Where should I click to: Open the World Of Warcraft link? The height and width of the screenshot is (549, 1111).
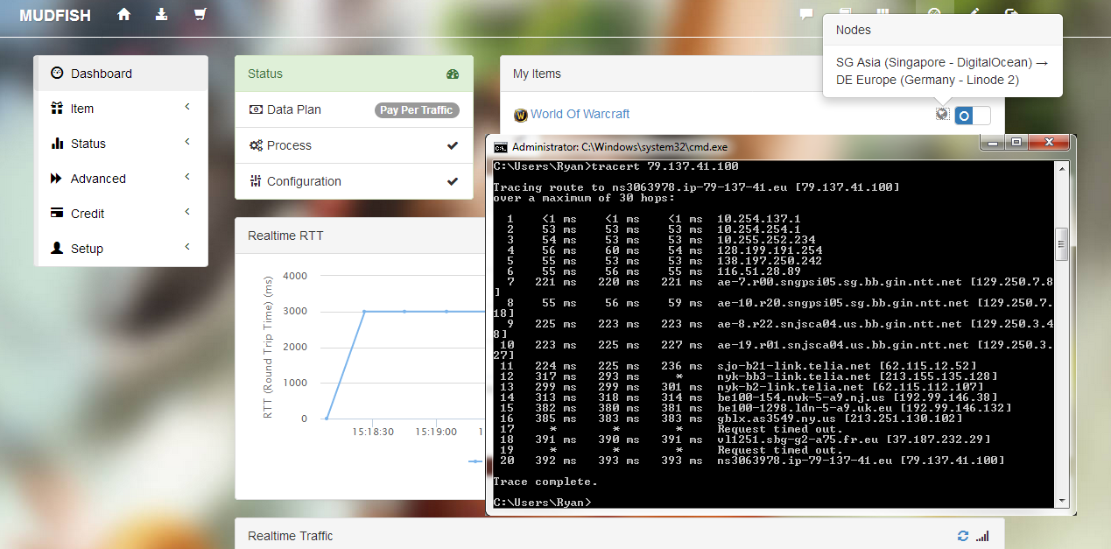pos(580,114)
